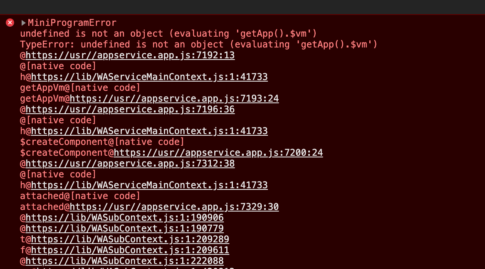485x269 pixels.
Task: Open third h@ WAServiceMainContext.js link
Action: tap(149, 185)
